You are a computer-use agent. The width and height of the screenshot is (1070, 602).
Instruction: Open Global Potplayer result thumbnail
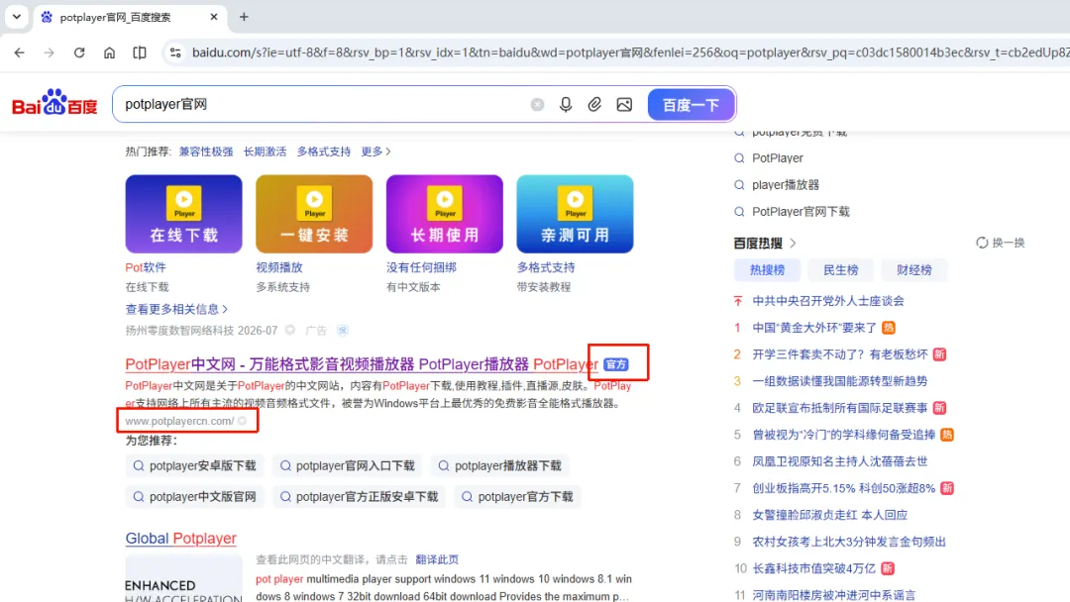tap(183, 578)
